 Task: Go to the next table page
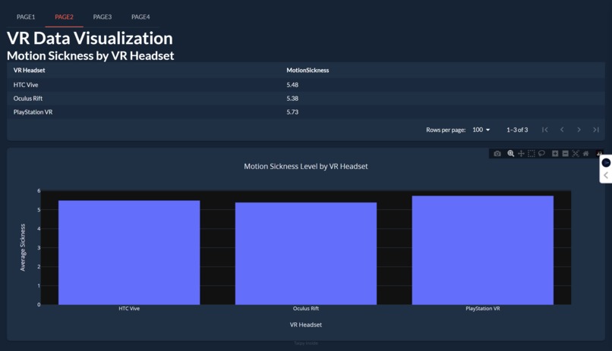pyautogui.click(x=579, y=130)
